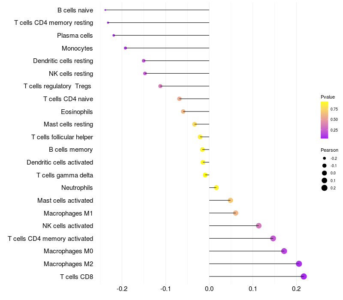The height and width of the screenshot is (300, 343).
Task: Click the Pearson legend title
Action: pyautogui.click(x=329, y=150)
